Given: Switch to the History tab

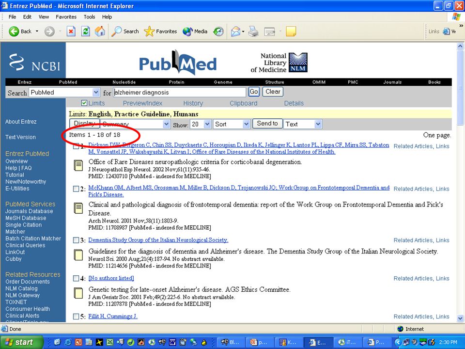Looking at the screenshot, I should click(x=193, y=103).
